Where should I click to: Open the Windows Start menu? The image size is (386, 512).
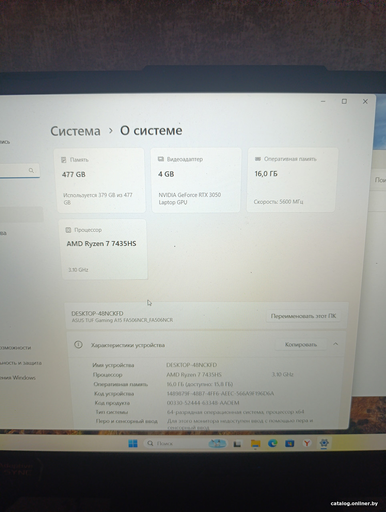click(x=133, y=443)
